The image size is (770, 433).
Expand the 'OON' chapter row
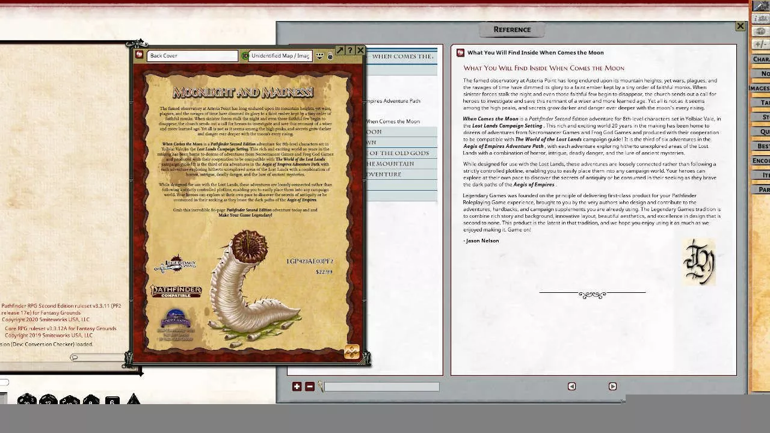click(x=401, y=132)
